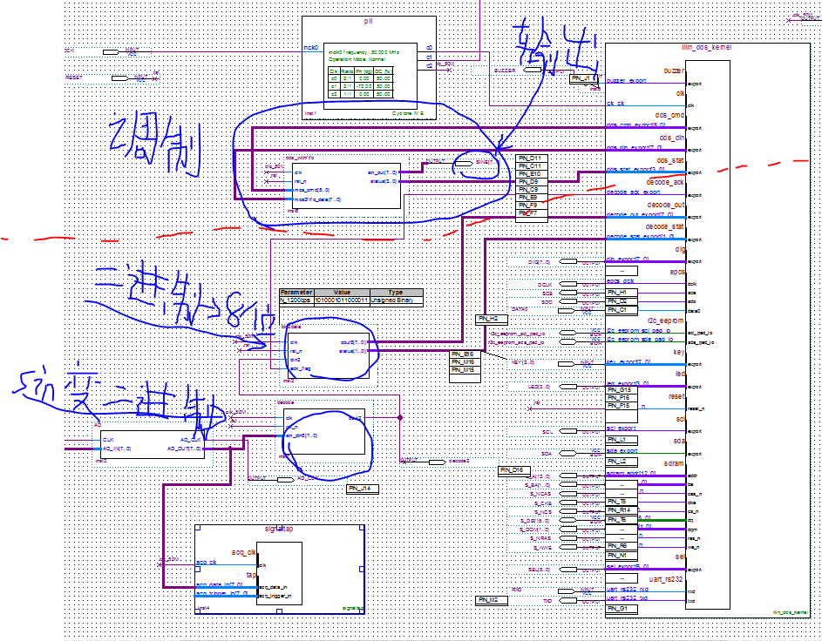
Task: Click the AD_OUT[7..0] port label
Action: pos(185,449)
